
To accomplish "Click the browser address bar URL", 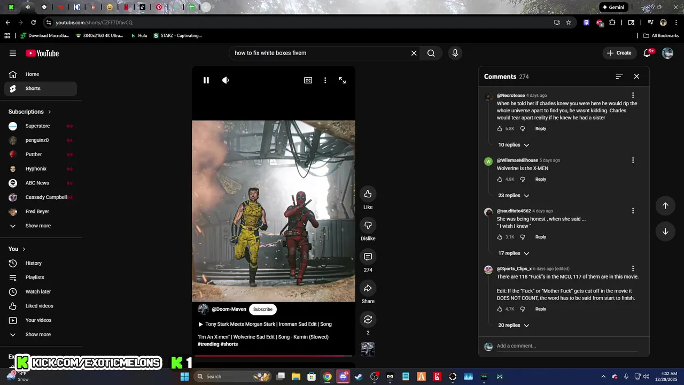I will (94, 22).
